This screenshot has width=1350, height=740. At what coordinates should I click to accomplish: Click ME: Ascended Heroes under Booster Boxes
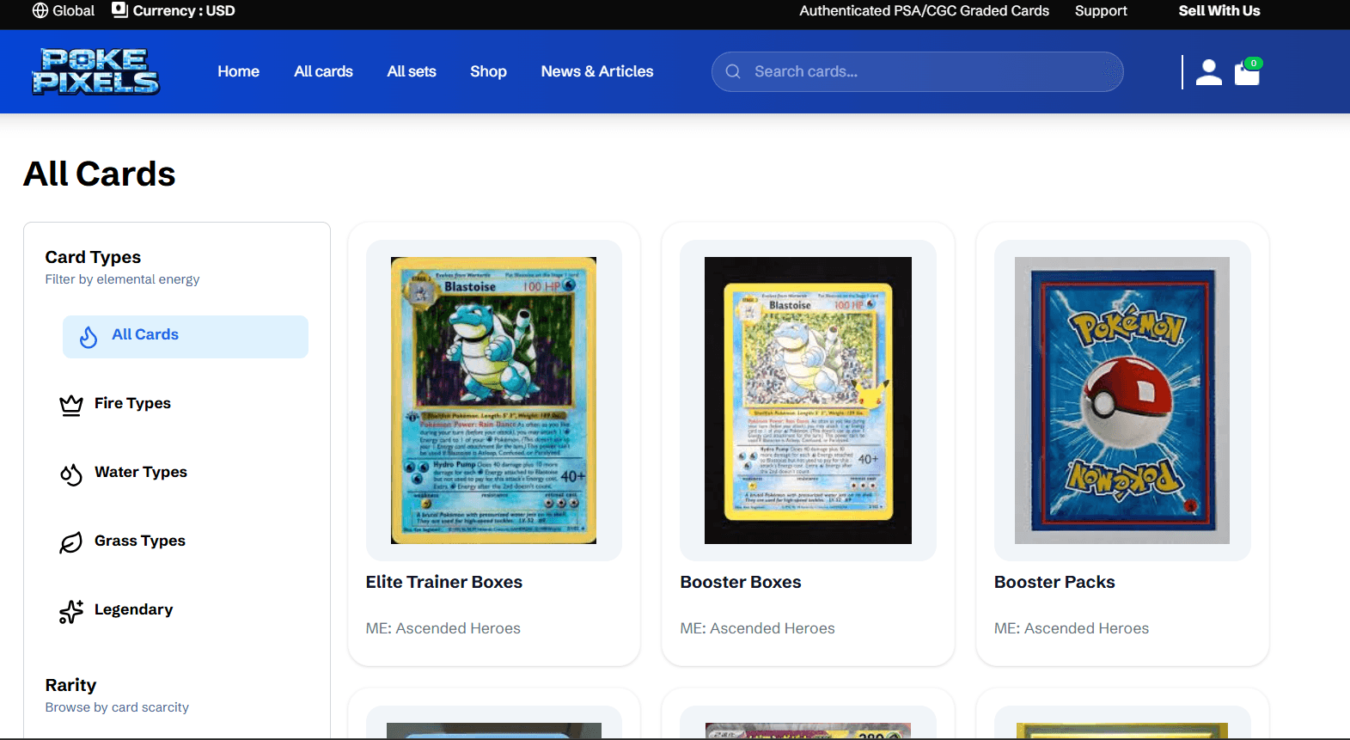pos(758,628)
